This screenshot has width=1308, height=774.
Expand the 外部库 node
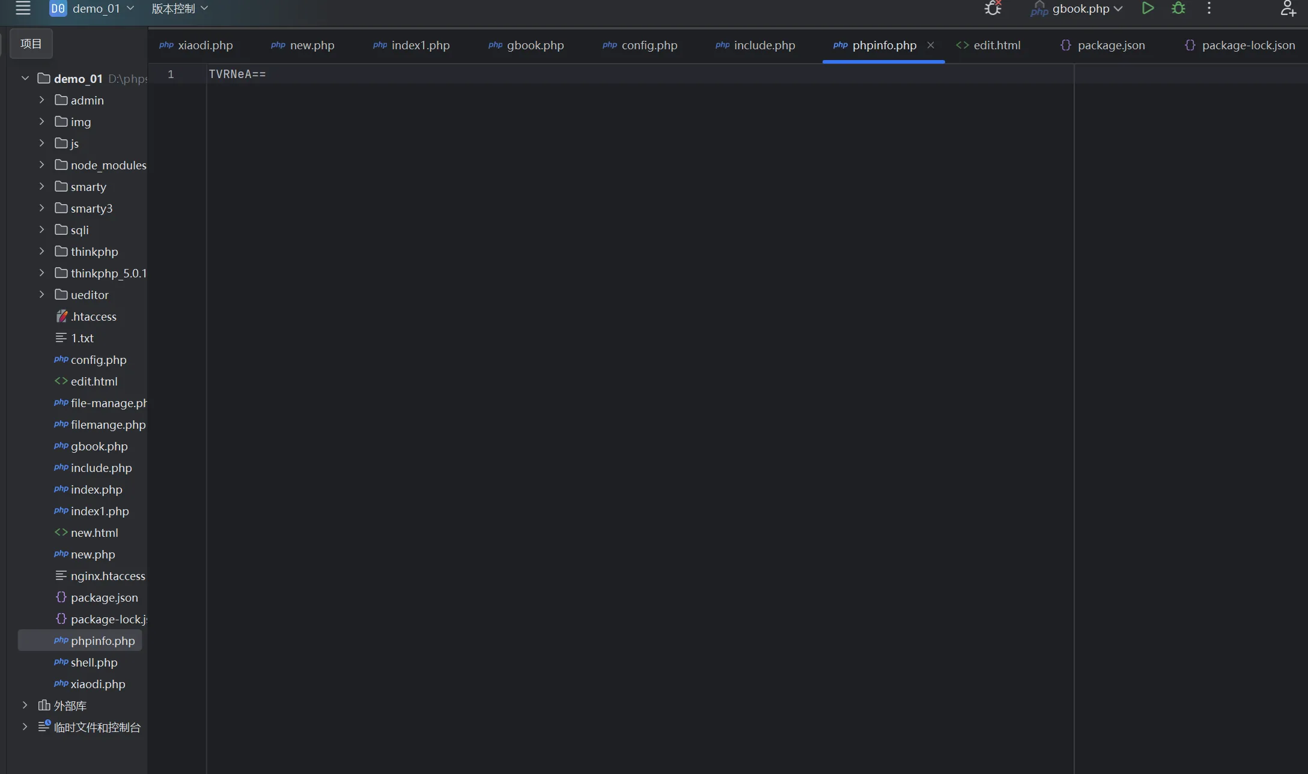25,706
